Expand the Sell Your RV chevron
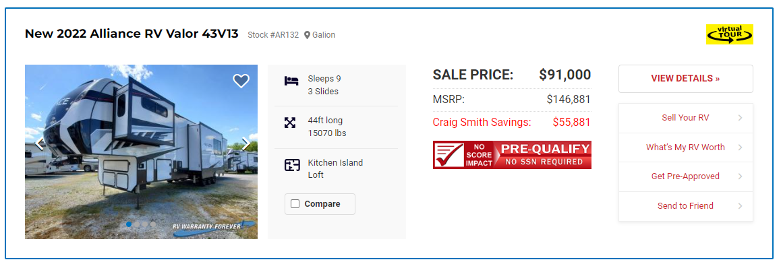Screen dimensions: 781x264 point(740,118)
